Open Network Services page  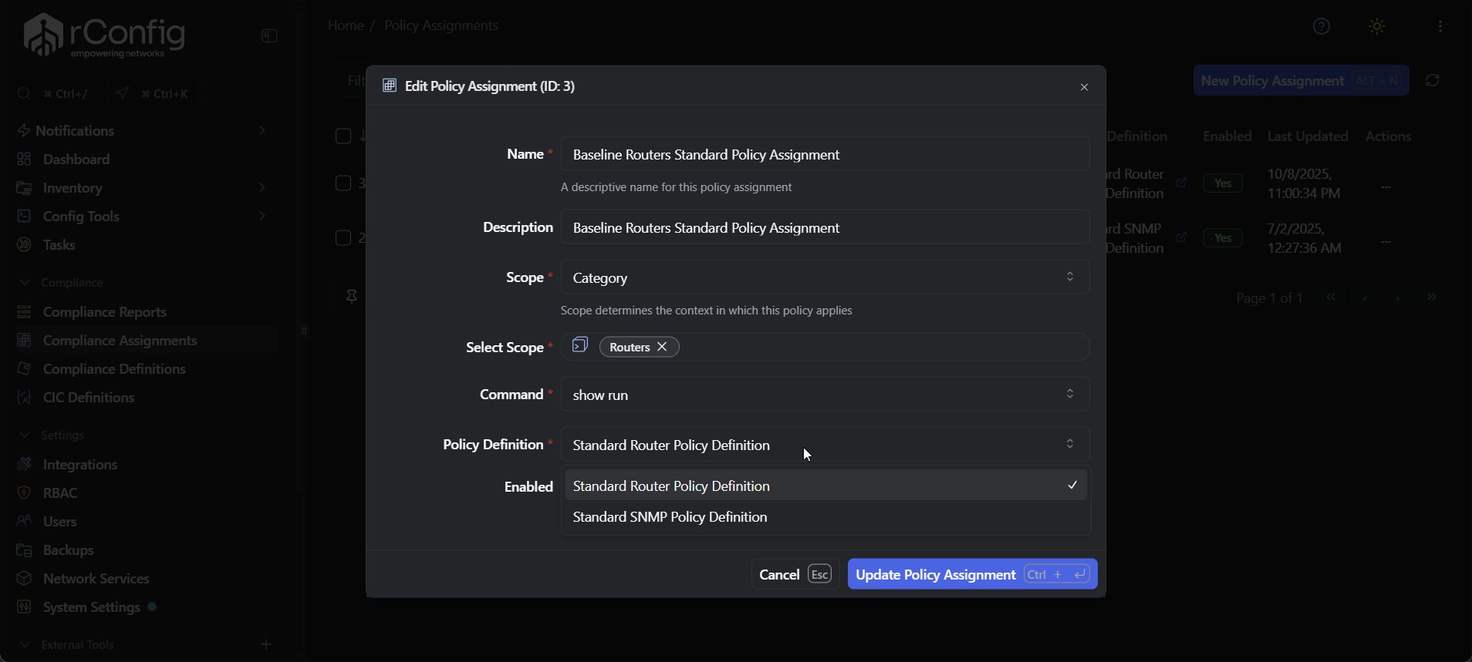tap(96, 579)
